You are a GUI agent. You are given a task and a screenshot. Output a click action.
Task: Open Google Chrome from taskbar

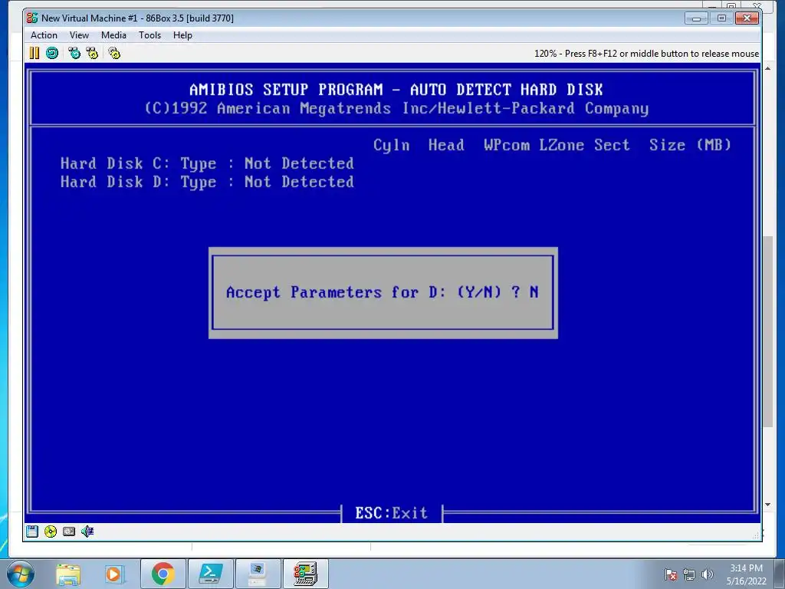pos(163,574)
